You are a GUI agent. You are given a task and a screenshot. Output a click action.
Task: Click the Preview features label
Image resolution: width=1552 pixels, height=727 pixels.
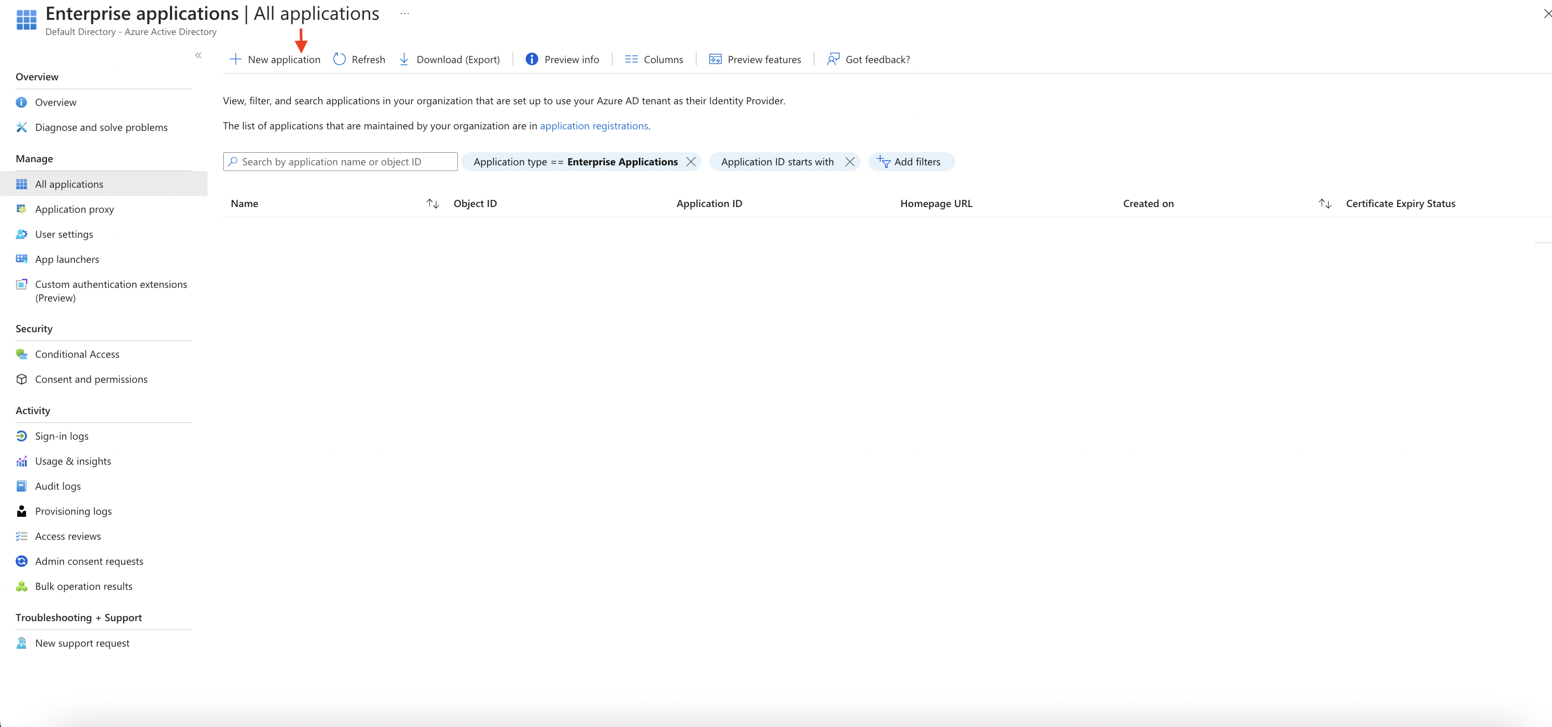[764, 59]
